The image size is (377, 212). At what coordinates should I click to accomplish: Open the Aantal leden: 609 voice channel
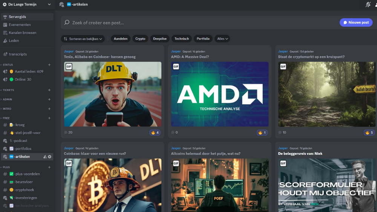(x=27, y=72)
